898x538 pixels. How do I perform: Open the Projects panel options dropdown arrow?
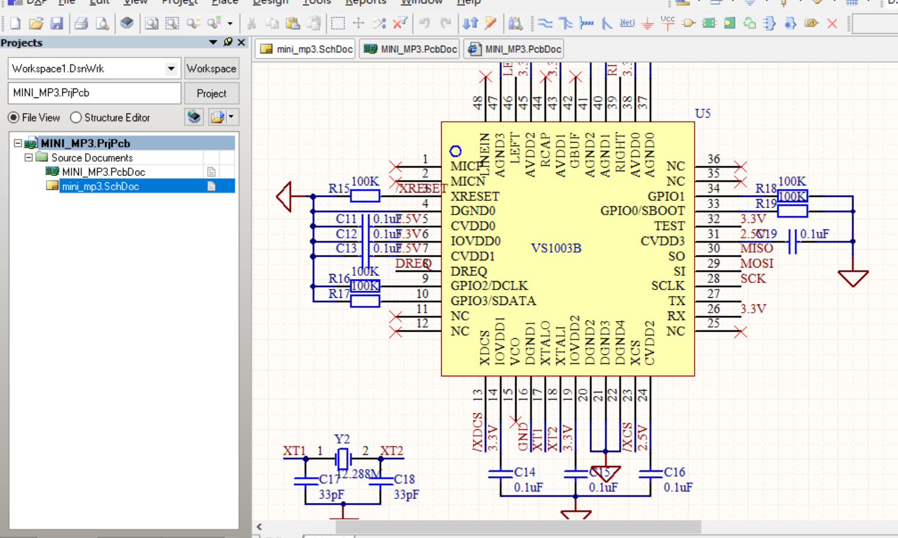coord(213,42)
